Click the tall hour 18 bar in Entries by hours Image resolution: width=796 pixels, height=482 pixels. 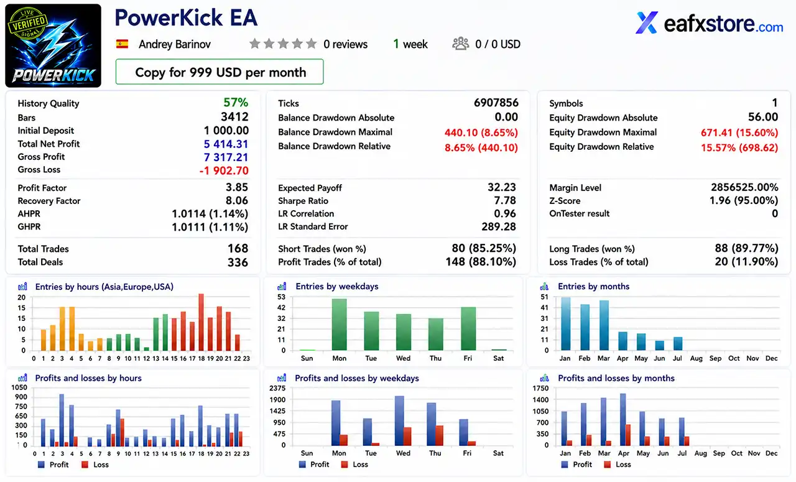pos(201,322)
